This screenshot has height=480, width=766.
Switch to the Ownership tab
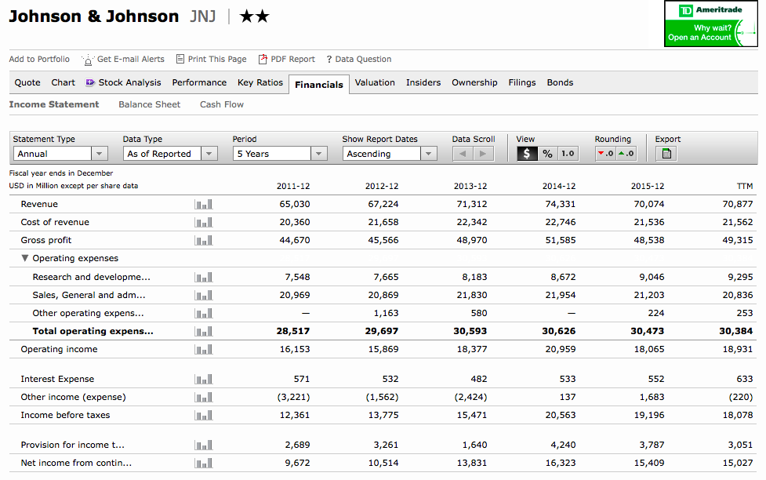point(474,82)
